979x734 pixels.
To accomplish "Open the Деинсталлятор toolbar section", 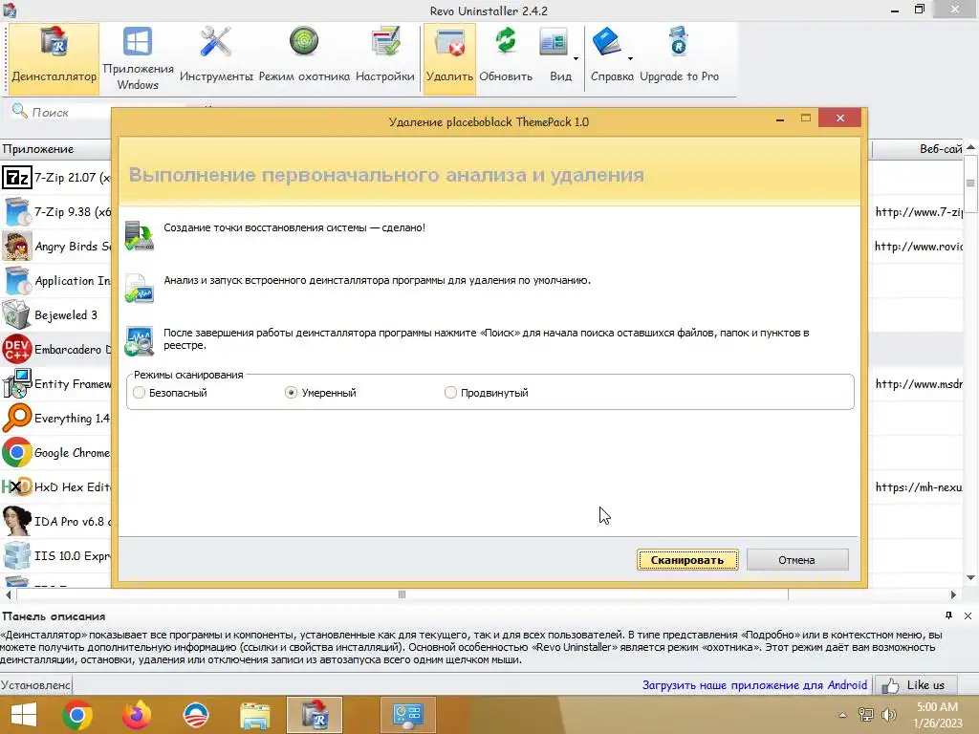I will tap(54, 58).
